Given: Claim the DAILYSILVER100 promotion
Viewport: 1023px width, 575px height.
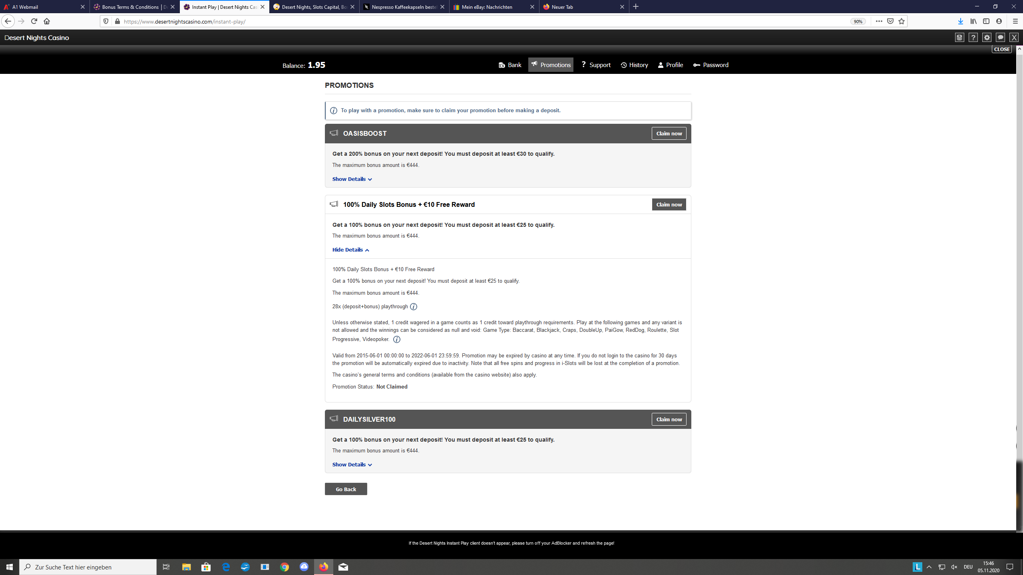Looking at the screenshot, I should point(669,419).
